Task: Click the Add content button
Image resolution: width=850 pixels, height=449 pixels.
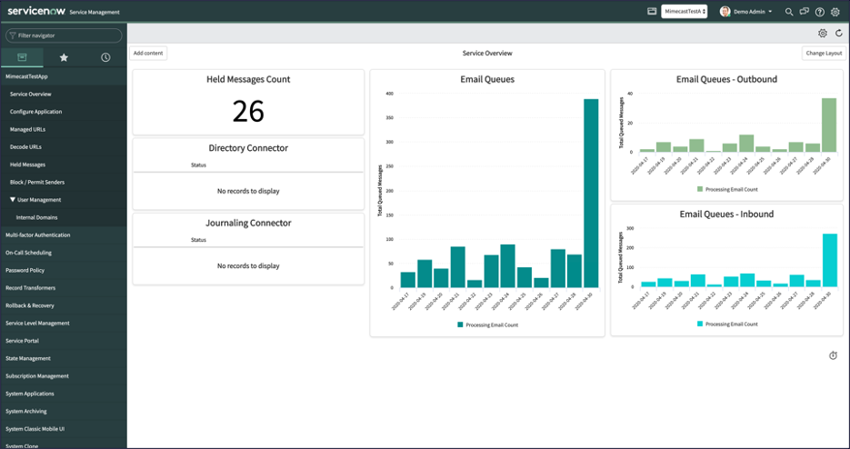Action: (148, 54)
